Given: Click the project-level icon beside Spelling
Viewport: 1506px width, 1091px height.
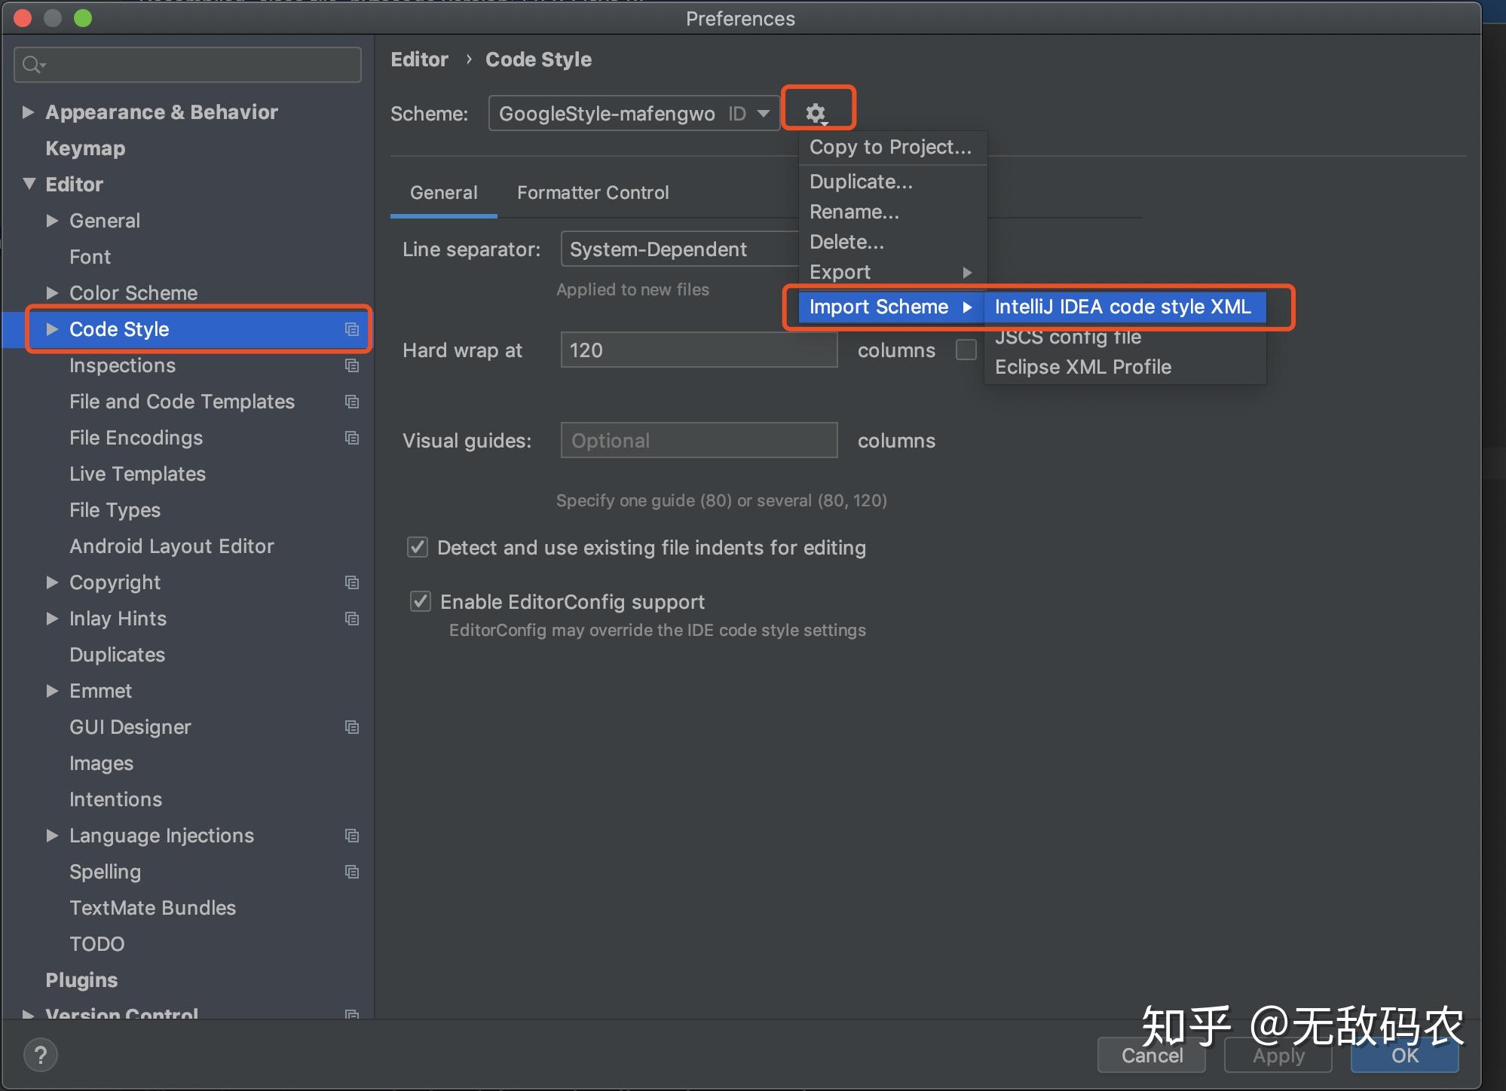Looking at the screenshot, I should click(x=351, y=872).
